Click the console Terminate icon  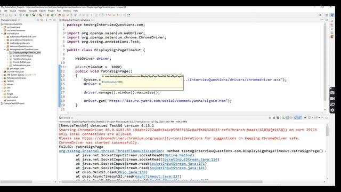(x=270, y=118)
